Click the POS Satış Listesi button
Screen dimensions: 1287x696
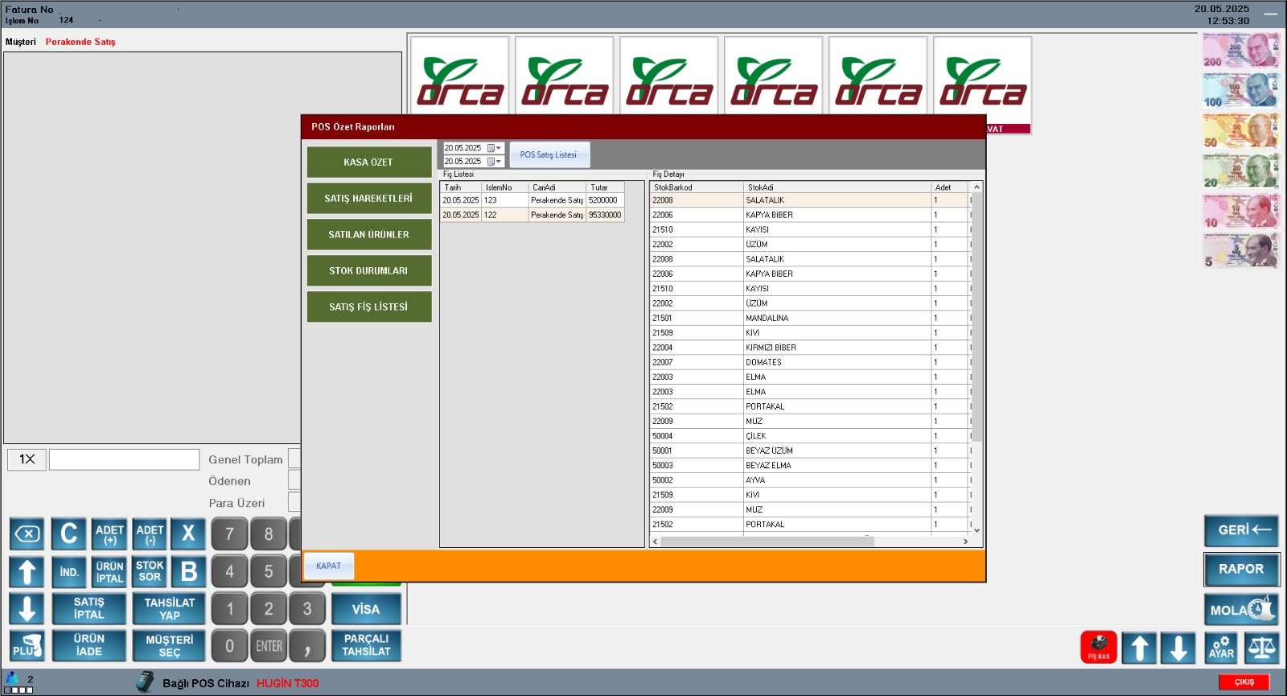pos(549,154)
